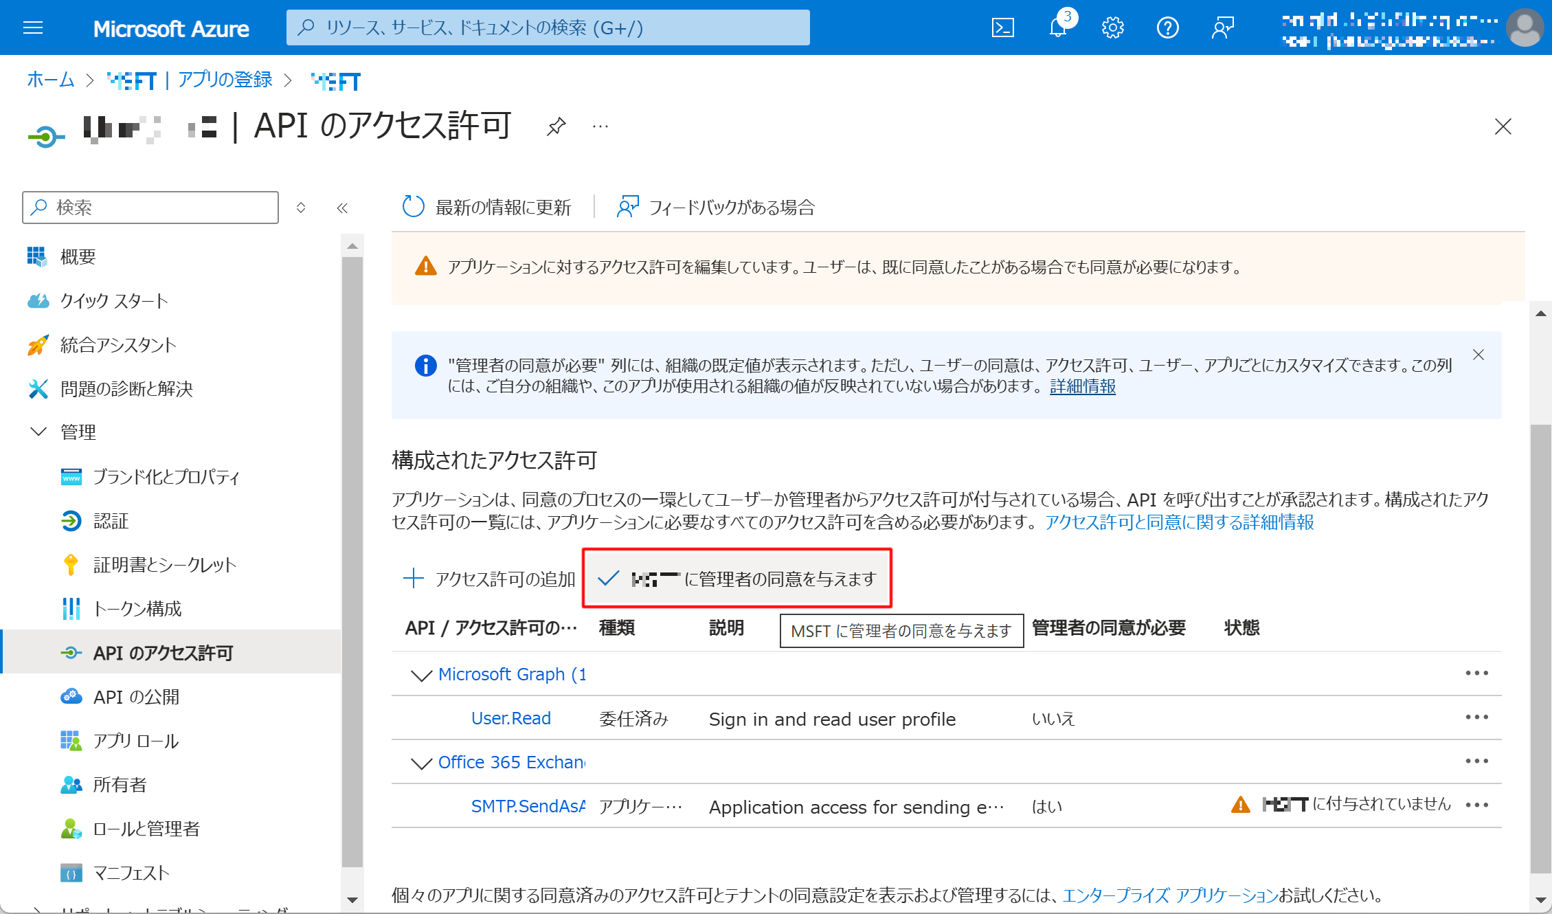Select API のアクセス許可 in the sidebar
The width and height of the screenshot is (1552, 914).
tap(172, 652)
